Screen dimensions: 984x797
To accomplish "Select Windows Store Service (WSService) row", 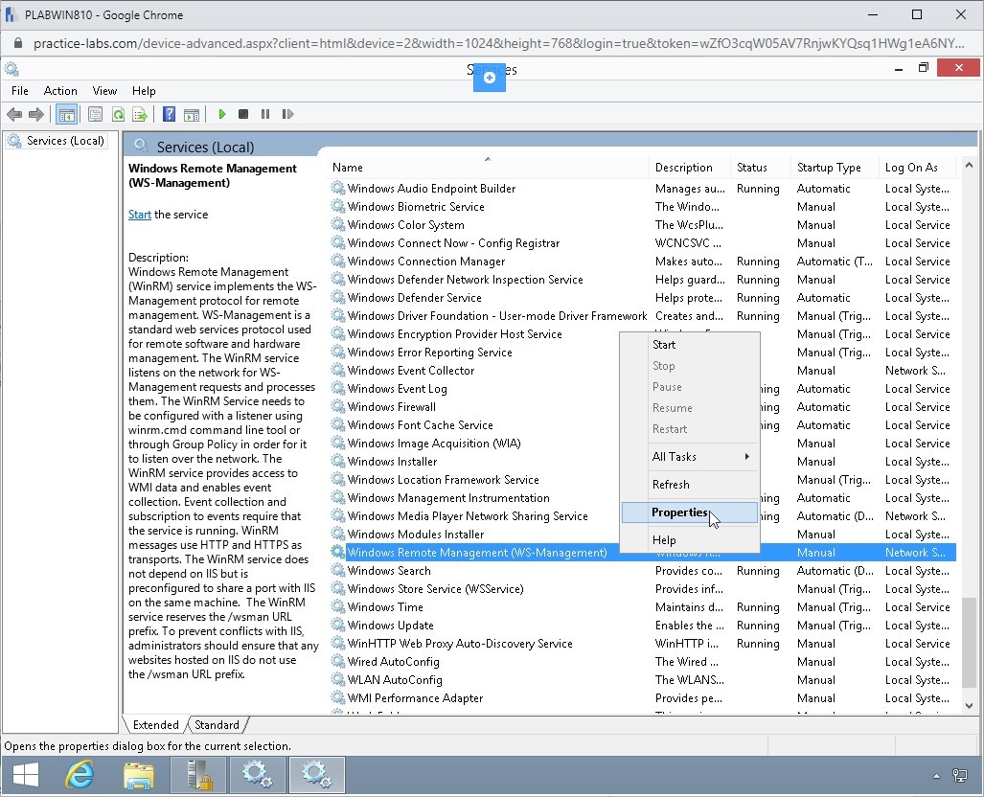I will click(x=643, y=589).
